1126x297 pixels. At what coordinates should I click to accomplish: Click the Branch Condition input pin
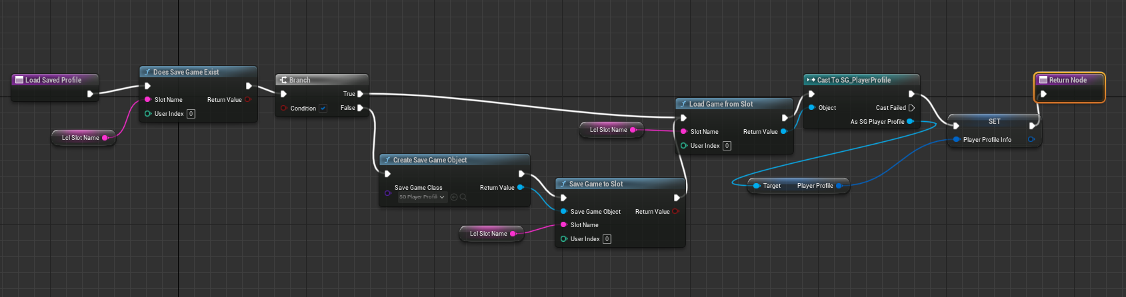click(283, 108)
